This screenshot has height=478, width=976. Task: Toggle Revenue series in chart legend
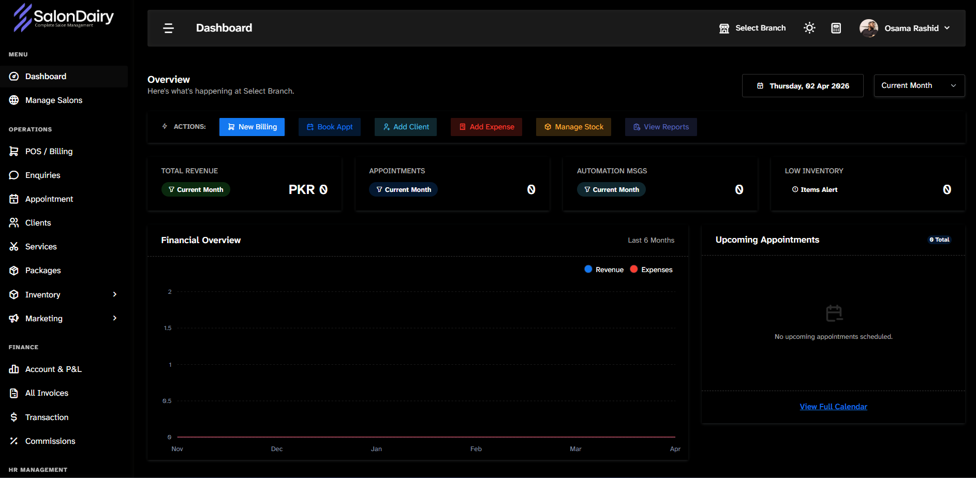coord(603,270)
